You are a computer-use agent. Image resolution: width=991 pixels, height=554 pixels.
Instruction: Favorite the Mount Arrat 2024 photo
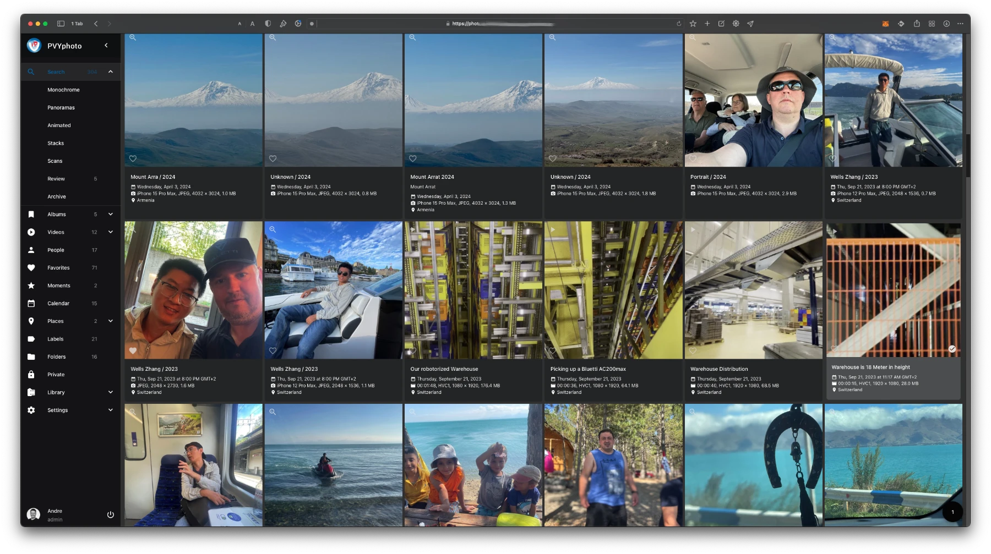coord(412,158)
